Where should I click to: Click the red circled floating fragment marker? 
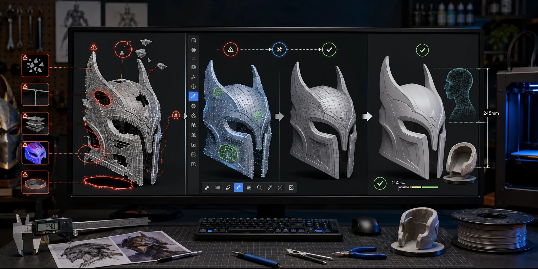[x=123, y=49]
